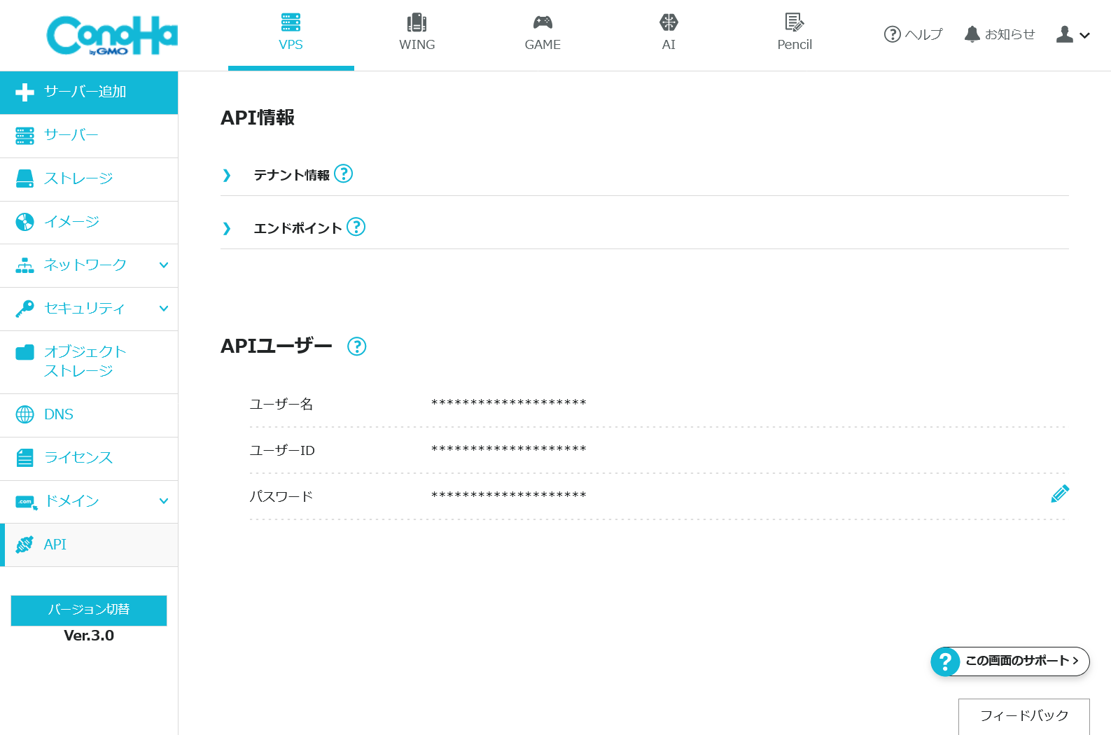This screenshot has width=1111, height=735.
Task: Click the イメージ disc icon
Action: pyautogui.click(x=25, y=222)
